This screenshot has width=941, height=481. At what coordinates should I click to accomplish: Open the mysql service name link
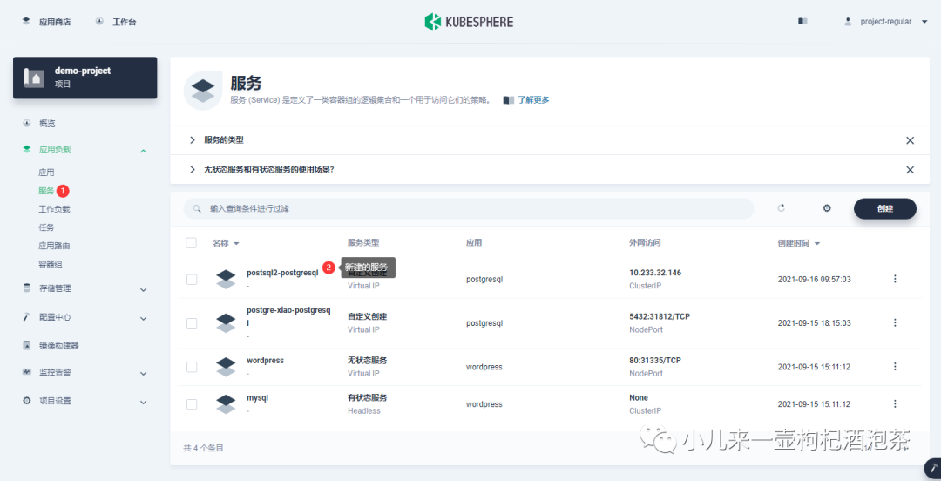[257, 397]
